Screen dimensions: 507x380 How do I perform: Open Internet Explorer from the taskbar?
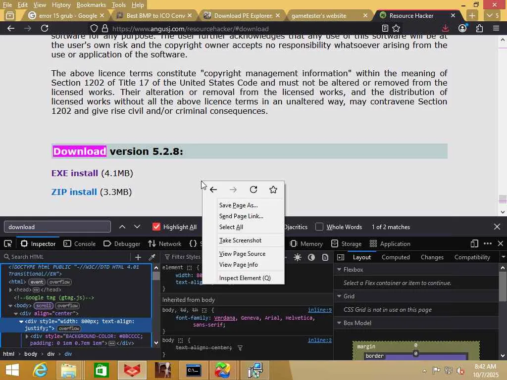coord(41,370)
